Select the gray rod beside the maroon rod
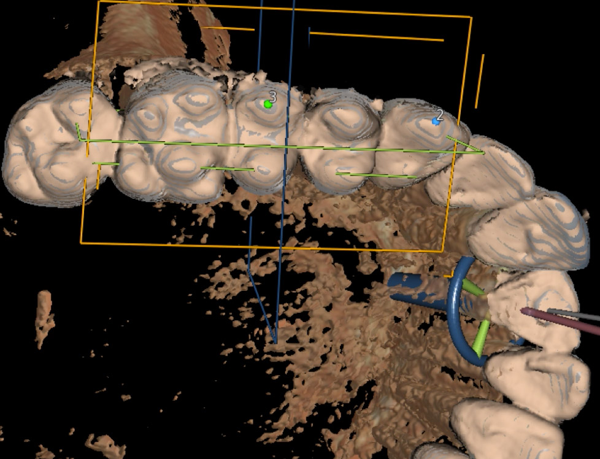 click(577, 314)
